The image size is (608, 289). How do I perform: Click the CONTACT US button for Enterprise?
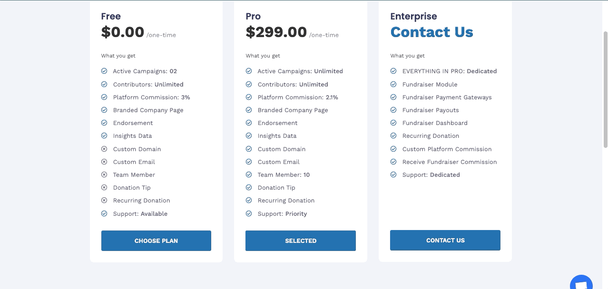point(445,240)
